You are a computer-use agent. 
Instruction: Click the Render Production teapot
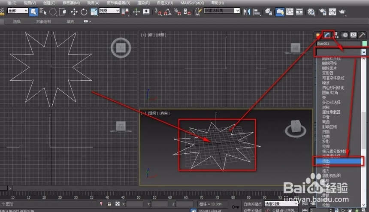(342, 12)
